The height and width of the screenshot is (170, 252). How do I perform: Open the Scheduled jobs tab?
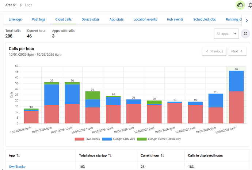pos(205,19)
